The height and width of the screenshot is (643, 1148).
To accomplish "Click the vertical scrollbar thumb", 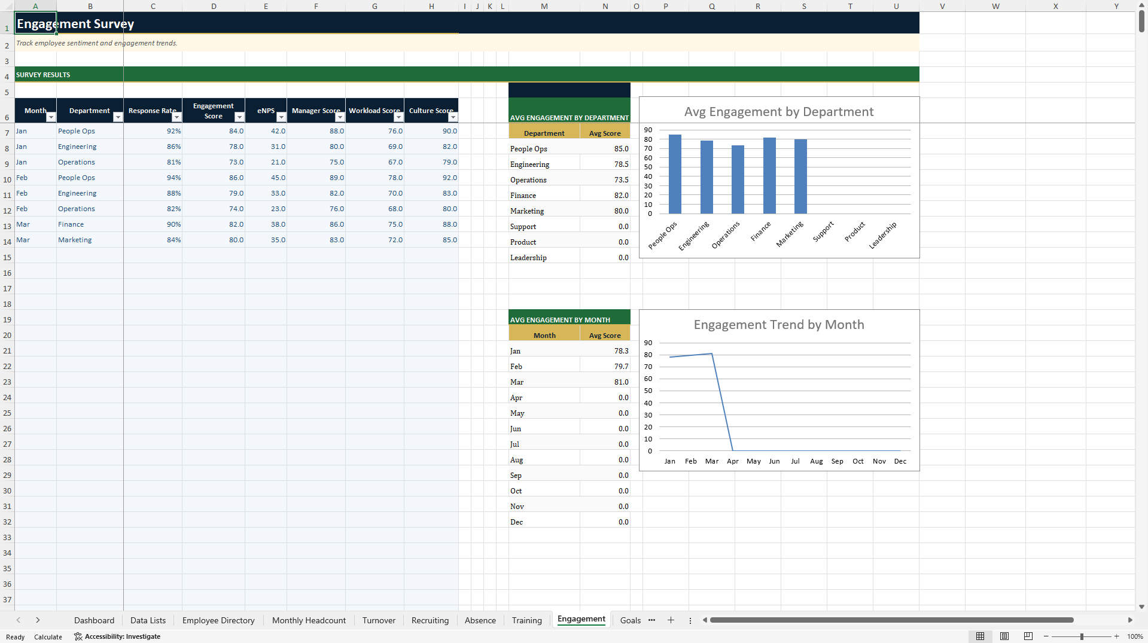I will pos(1141,22).
